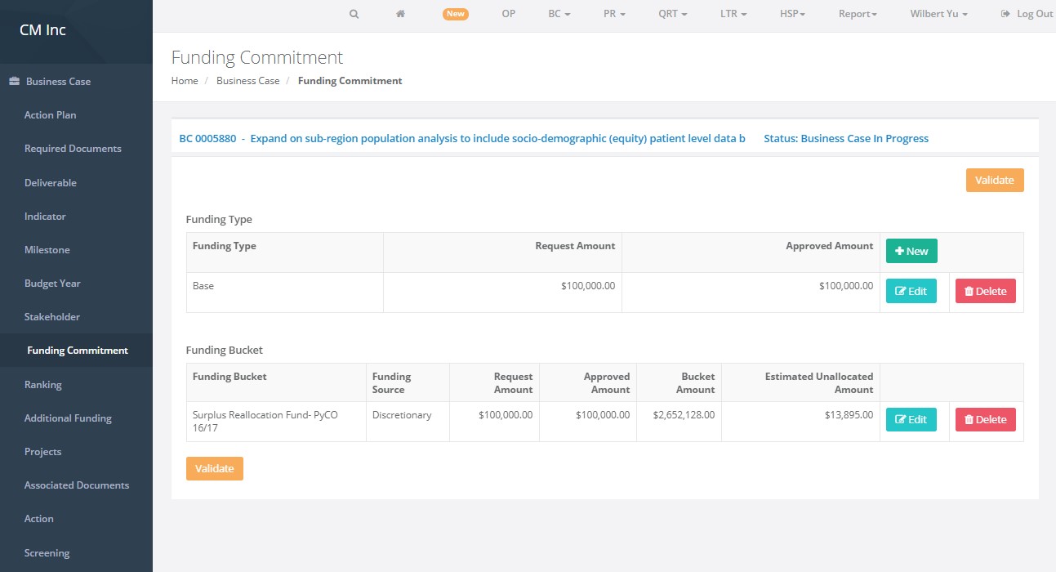The height and width of the screenshot is (572, 1056).
Task: Edit the Surplus Reallocation Fund bucket
Action: tap(911, 419)
